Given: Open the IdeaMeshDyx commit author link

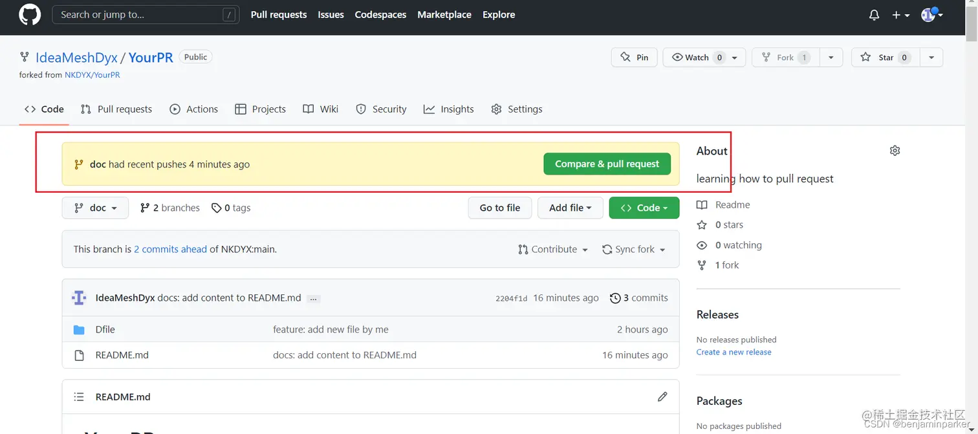Looking at the screenshot, I should tap(125, 298).
